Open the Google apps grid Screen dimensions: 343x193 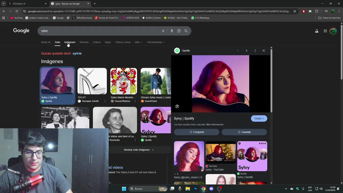coord(325,31)
